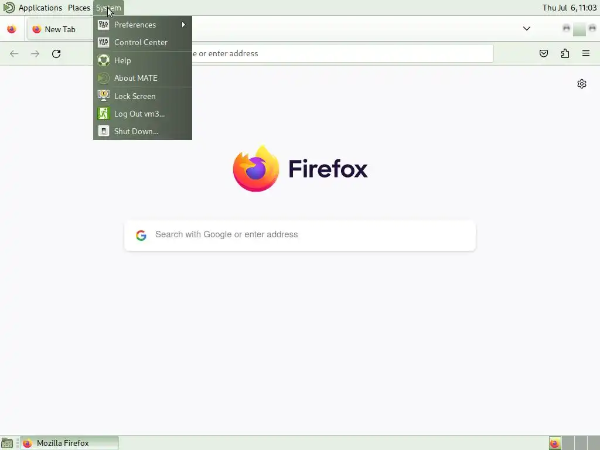Click the clock showing Thu Jul 6, 11:03
The image size is (600, 450).
(569, 8)
